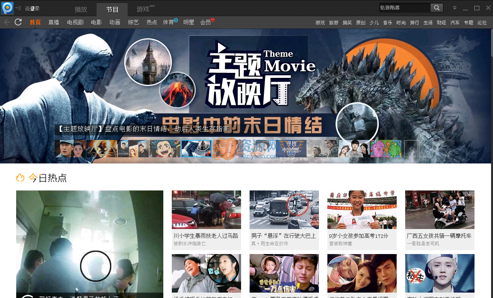This screenshot has height=298, width=493.
Task: Switch to the 播放 tab
Action: click(x=81, y=9)
